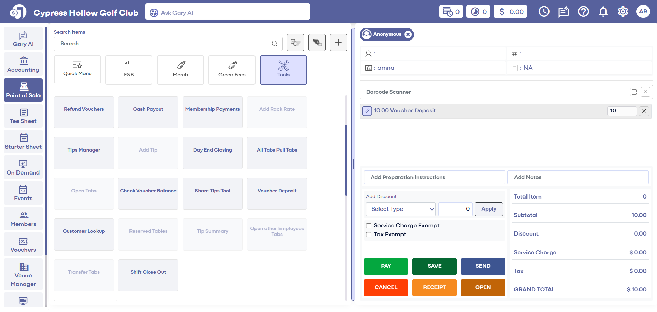Edit the Voucher Deposit line item
657x312 pixels.
tap(367, 111)
